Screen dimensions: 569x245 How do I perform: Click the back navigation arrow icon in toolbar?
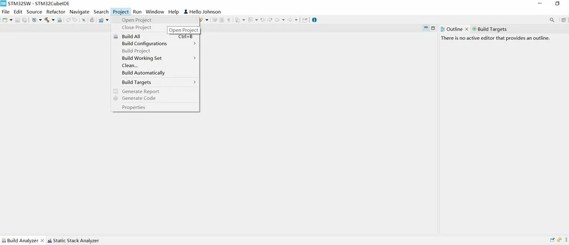pos(277,20)
